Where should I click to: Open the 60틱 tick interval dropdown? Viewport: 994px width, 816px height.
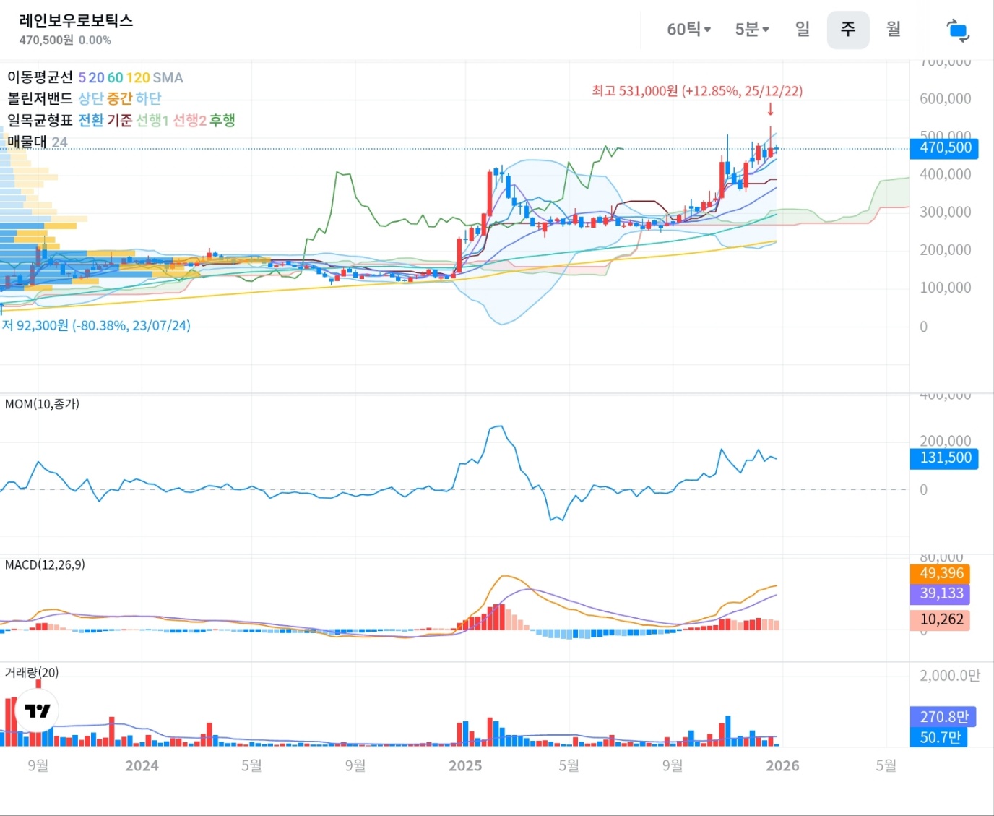click(x=688, y=30)
